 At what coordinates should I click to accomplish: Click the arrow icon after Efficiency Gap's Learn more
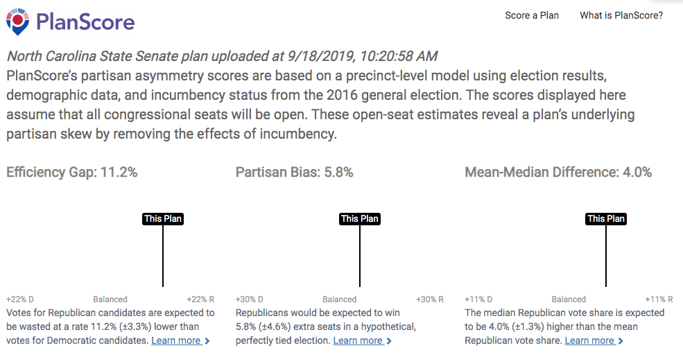pos(207,341)
